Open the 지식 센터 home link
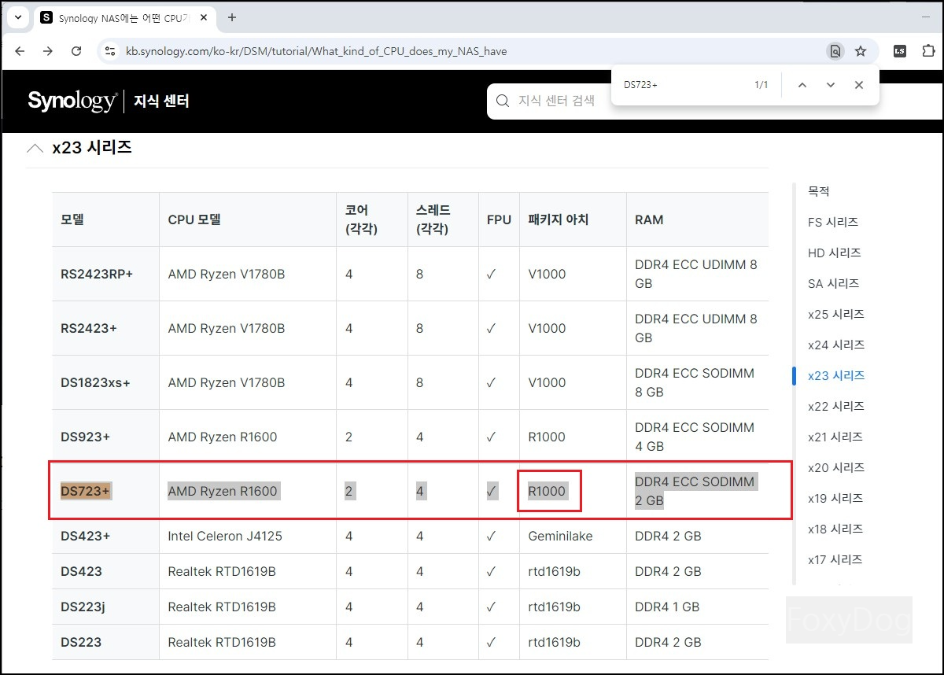 (x=161, y=101)
